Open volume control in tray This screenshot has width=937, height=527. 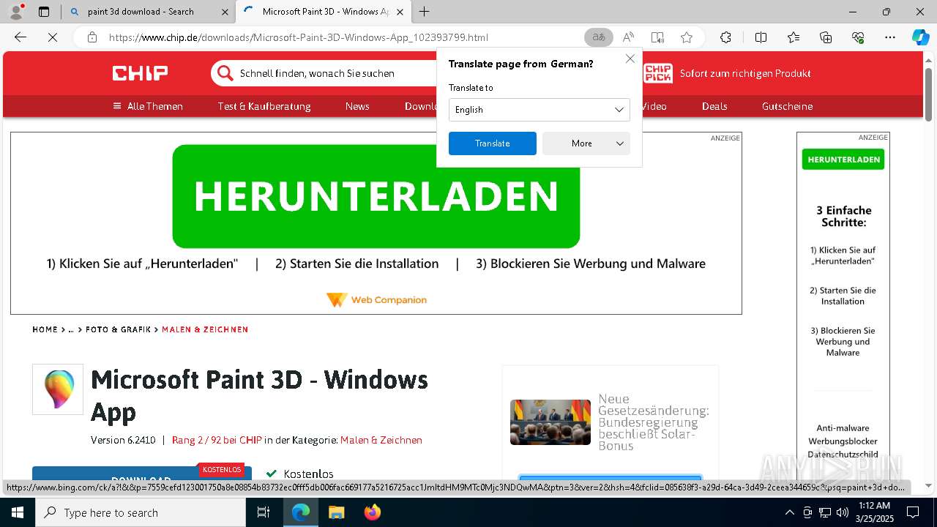[x=842, y=512]
